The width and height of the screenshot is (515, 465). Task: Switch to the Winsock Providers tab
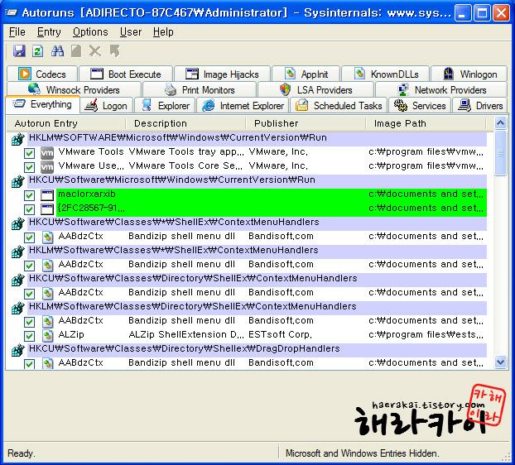coord(74,89)
